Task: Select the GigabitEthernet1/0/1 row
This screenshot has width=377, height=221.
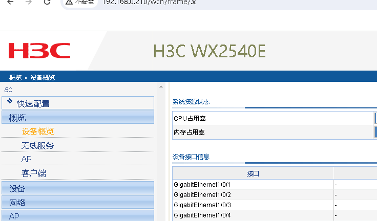Action: pos(202,185)
